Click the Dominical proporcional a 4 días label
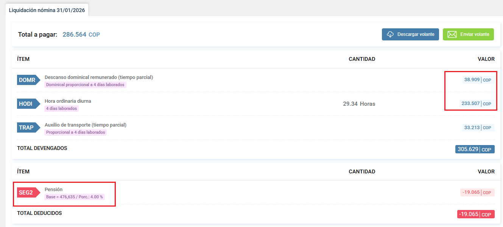 (x=85, y=85)
